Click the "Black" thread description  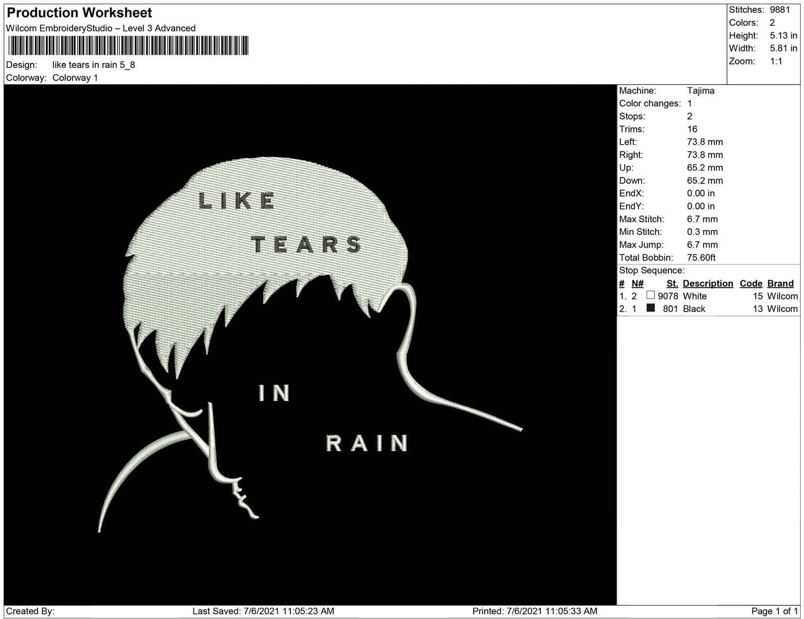(x=694, y=309)
